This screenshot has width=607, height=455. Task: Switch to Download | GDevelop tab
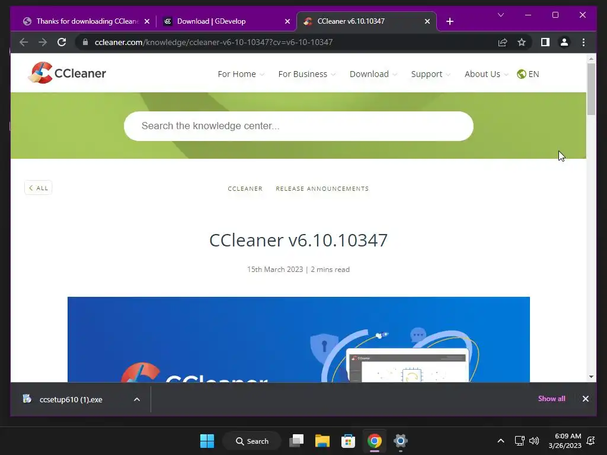226,21
